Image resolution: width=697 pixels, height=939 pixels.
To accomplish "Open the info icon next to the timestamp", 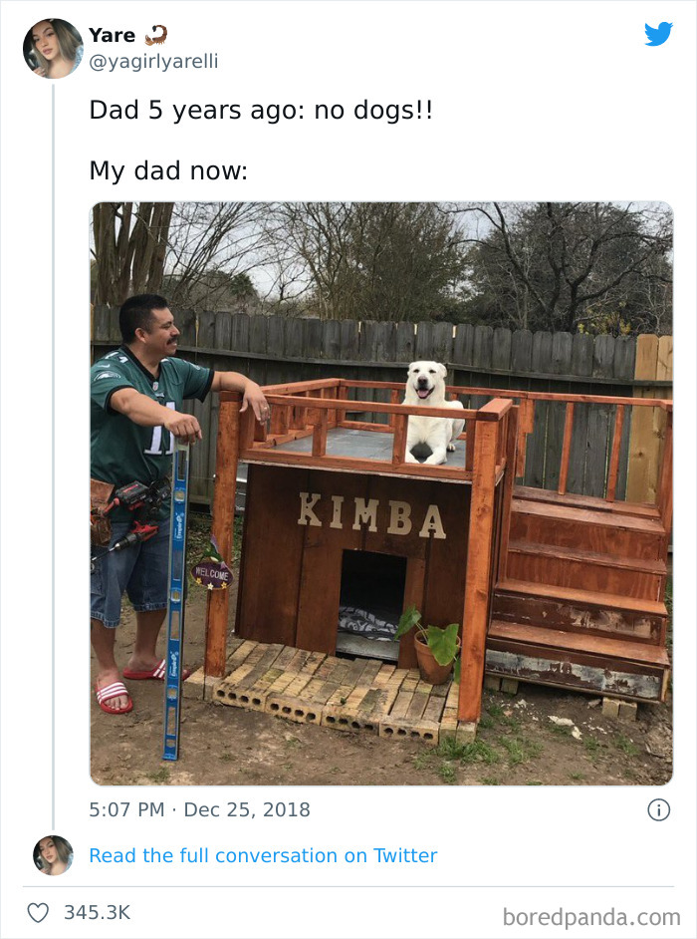I will point(661,809).
